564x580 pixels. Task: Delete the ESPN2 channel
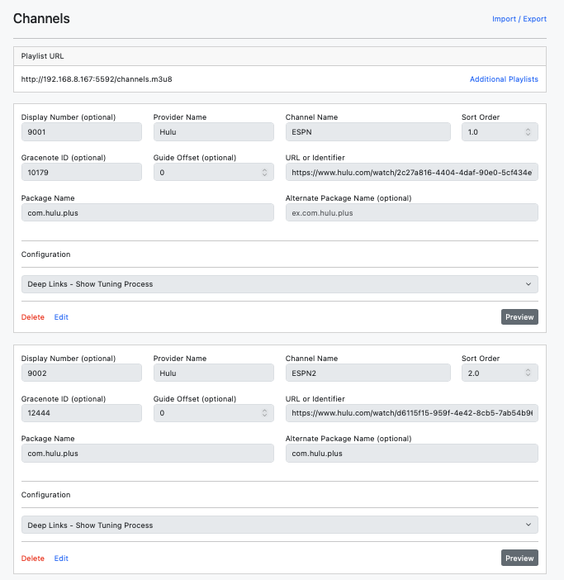(x=33, y=559)
